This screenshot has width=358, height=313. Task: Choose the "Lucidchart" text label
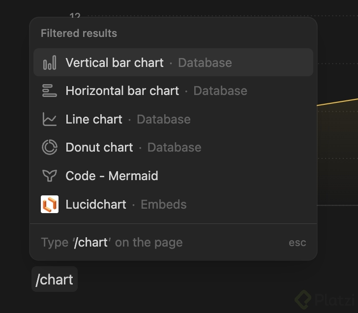pos(96,204)
